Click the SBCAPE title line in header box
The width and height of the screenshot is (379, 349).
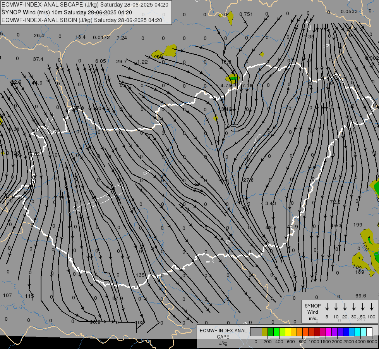point(85,5)
